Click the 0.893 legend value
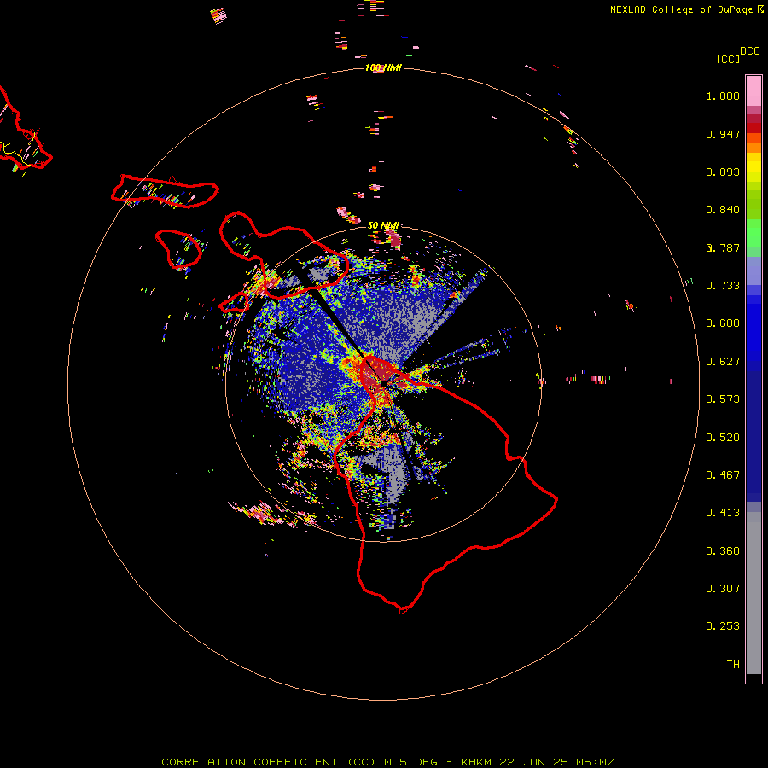 (x=723, y=172)
